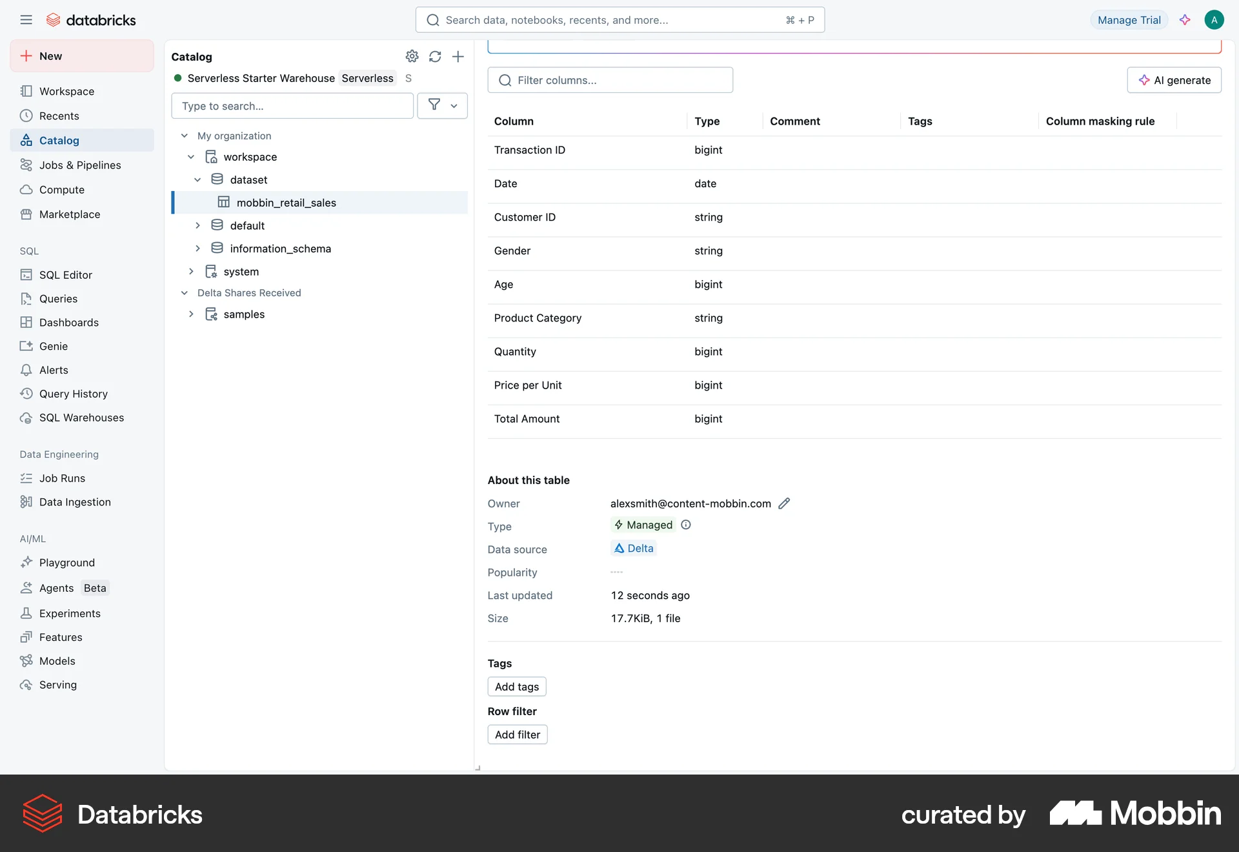Click the edit pencil next to owner email
Viewport: 1239px width, 852px height.
(785, 503)
